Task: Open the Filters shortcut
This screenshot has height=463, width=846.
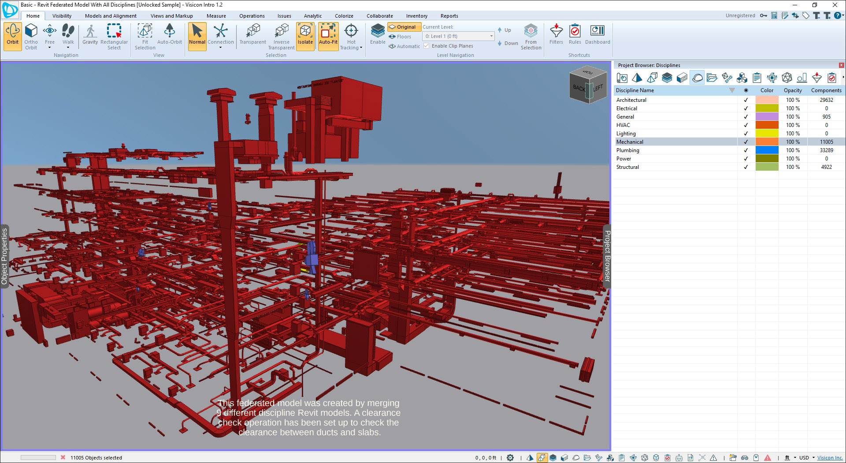Action: [556, 34]
